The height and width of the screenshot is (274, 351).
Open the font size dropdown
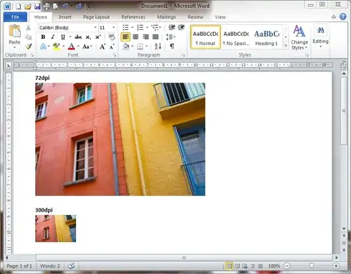click(x=114, y=27)
